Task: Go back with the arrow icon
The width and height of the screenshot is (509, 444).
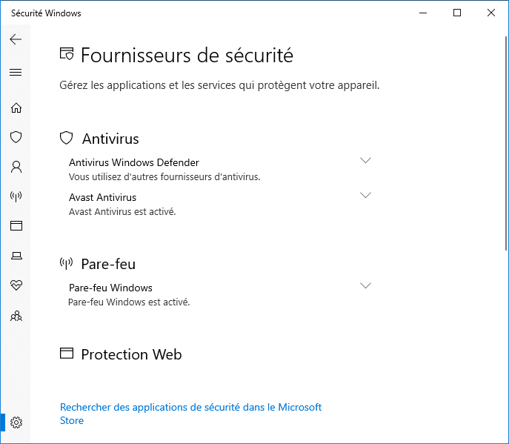Action: click(x=16, y=39)
